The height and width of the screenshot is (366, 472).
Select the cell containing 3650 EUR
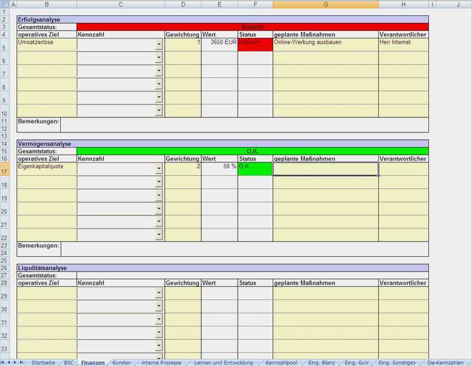click(x=219, y=43)
